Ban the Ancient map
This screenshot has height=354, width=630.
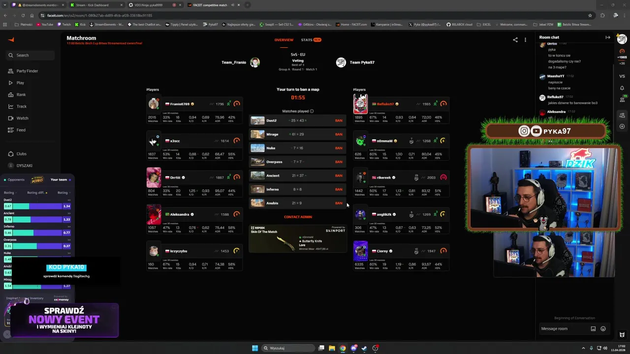[339, 176]
